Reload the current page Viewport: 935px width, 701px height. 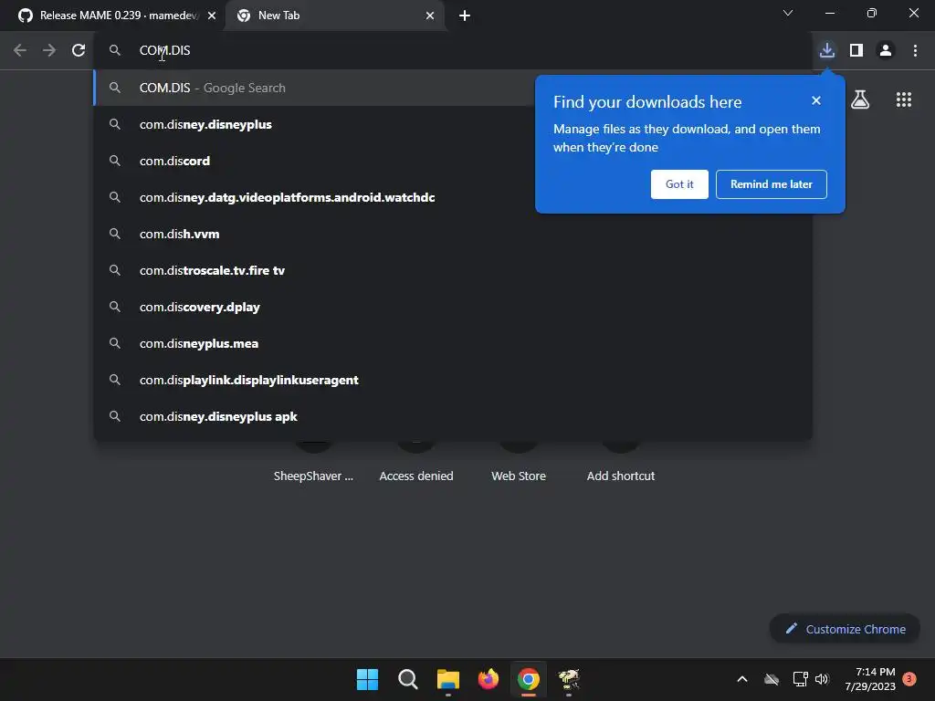click(79, 51)
